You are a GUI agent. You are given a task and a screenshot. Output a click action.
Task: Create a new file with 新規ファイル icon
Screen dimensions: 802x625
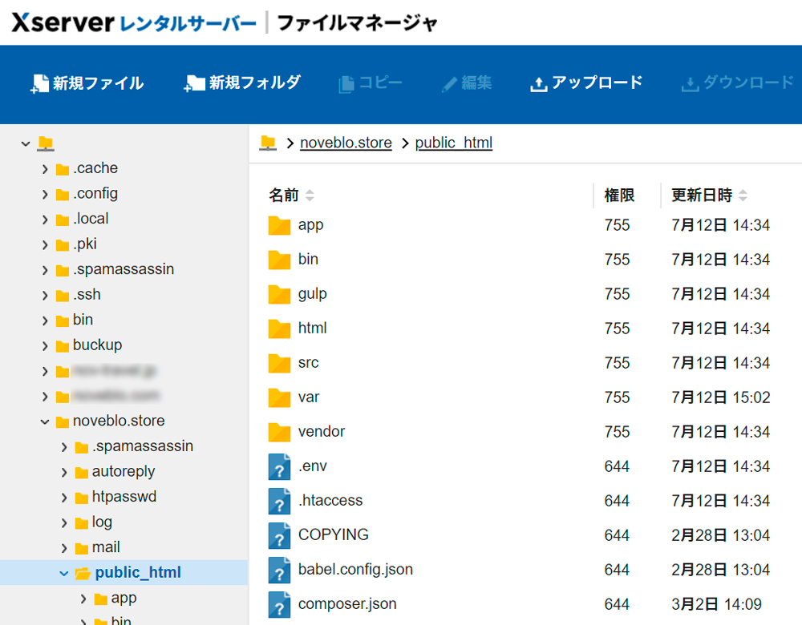pyautogui.click(x=39, y=82)
